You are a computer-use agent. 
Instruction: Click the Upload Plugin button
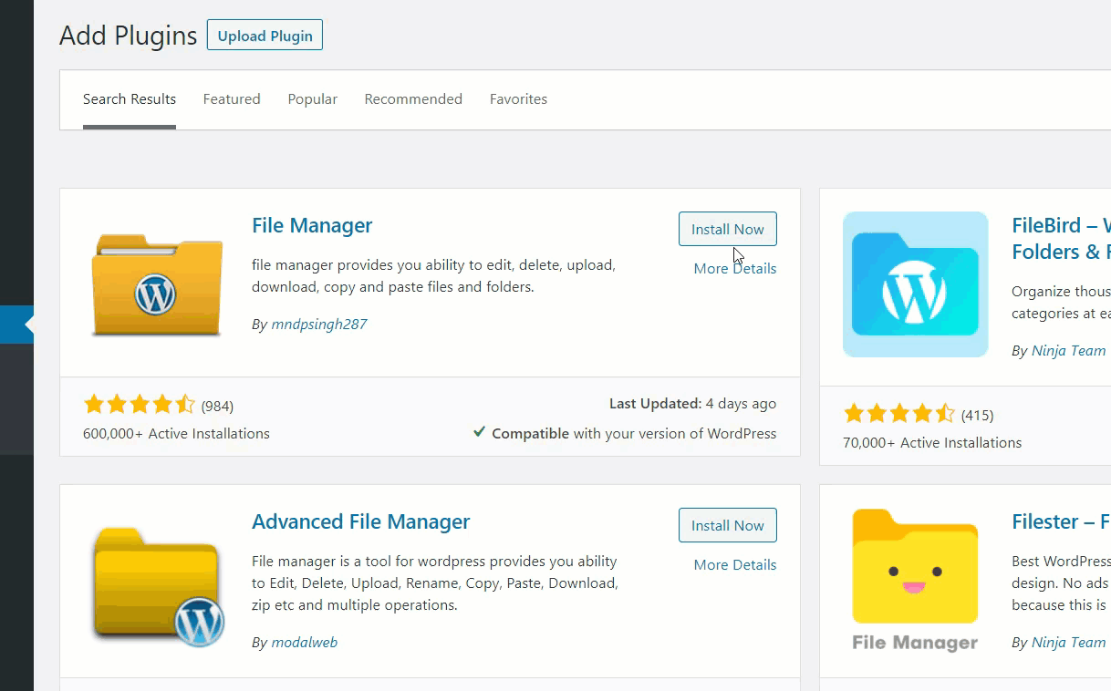[x=265, y=36]
